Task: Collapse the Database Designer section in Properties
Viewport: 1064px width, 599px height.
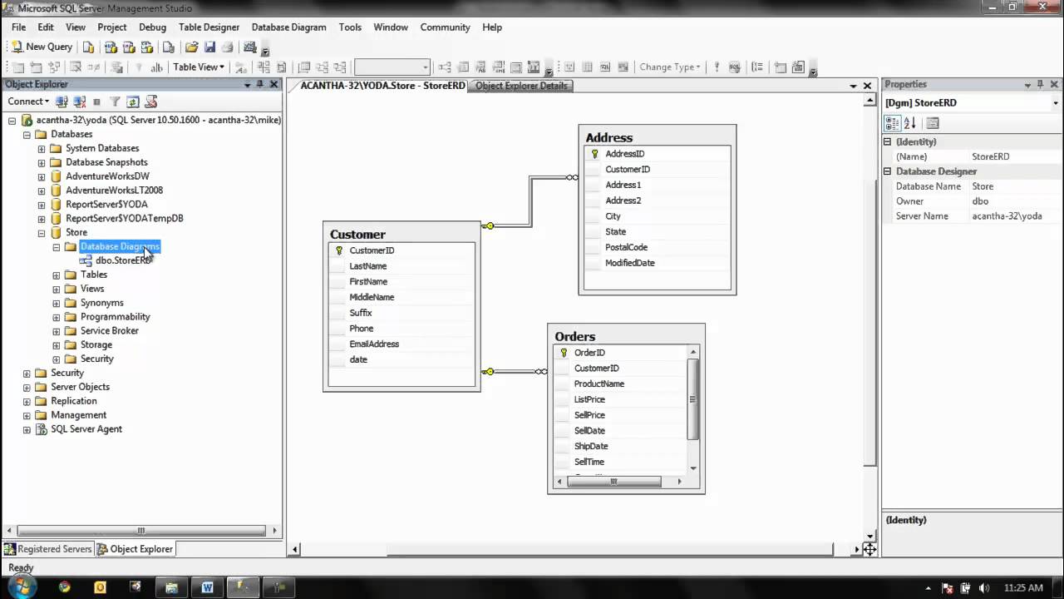Action: [x=888, y=171]
